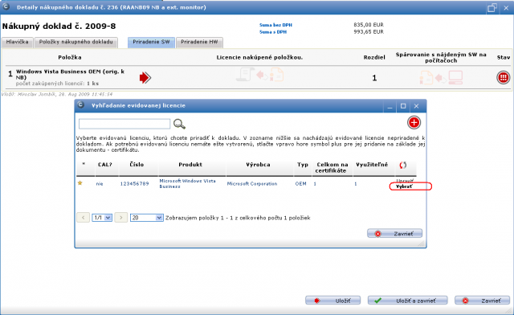Click the Nákupný doklad č. 2009-8 heading

[59, 27]
